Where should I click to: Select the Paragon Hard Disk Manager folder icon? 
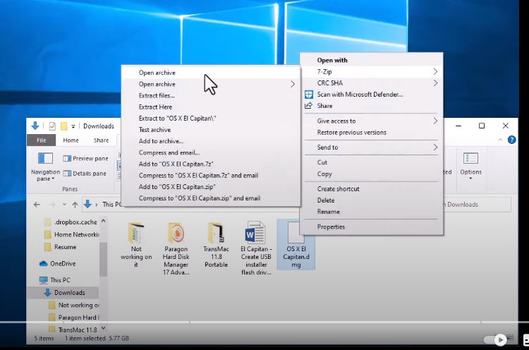point(176,233)
